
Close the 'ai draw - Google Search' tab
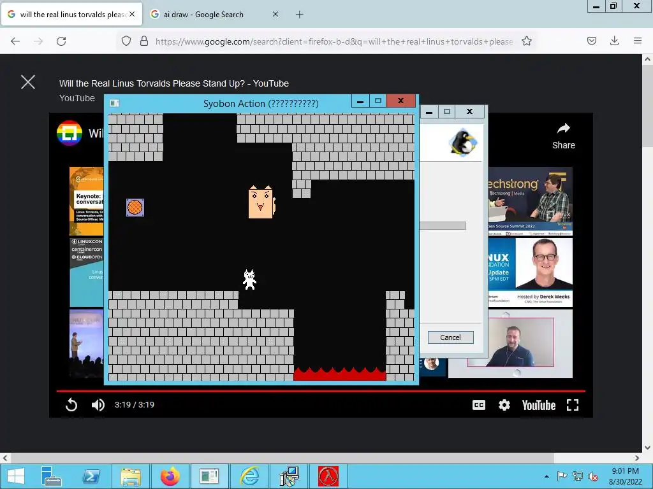[275, 14]
